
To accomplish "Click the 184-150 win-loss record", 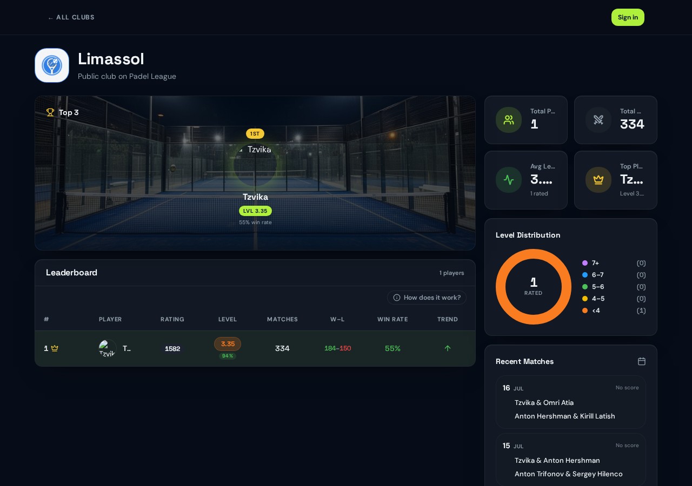I will pyautogui.click(x=337, y=348).
